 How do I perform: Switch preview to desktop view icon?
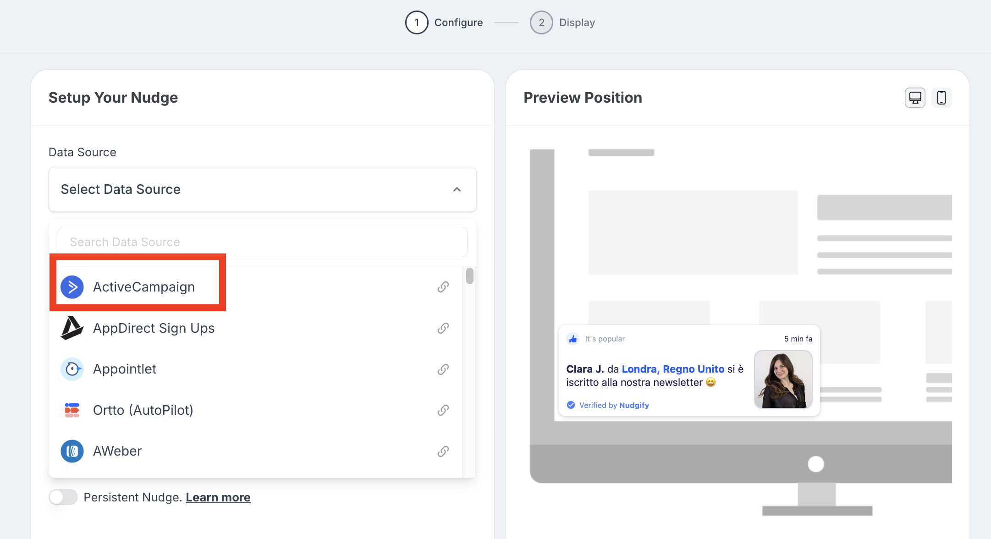point(915,98)
